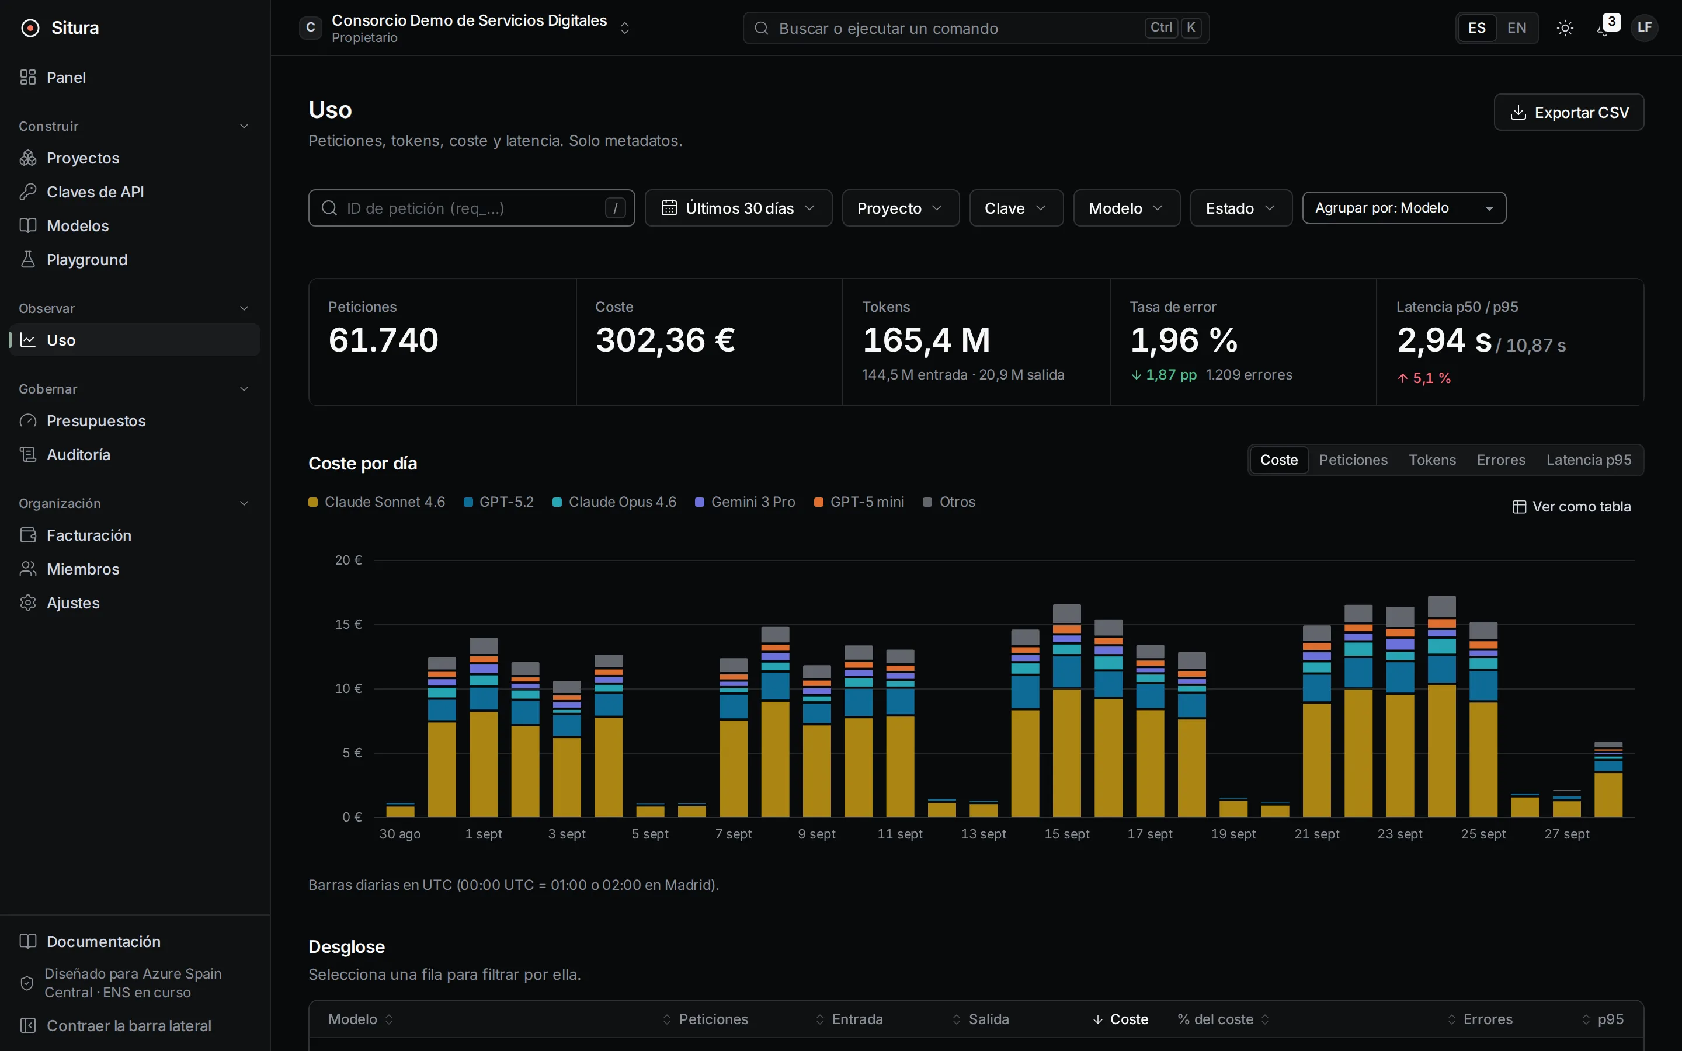
Task: Focus the Buscar o ejecutar un comando box
Action: pos(976,28)
